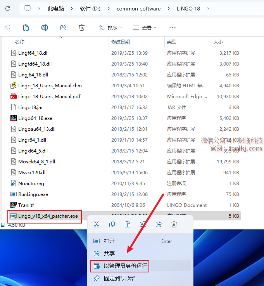This screenshot has height=286, width=264.
Task: Sort by the 大小 column header
Action: tap(218, 42)
